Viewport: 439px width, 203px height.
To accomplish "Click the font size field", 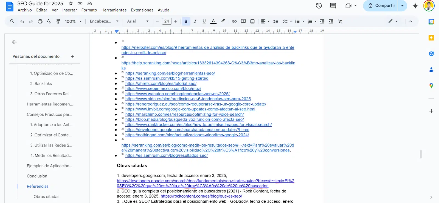I will point(167,21).
